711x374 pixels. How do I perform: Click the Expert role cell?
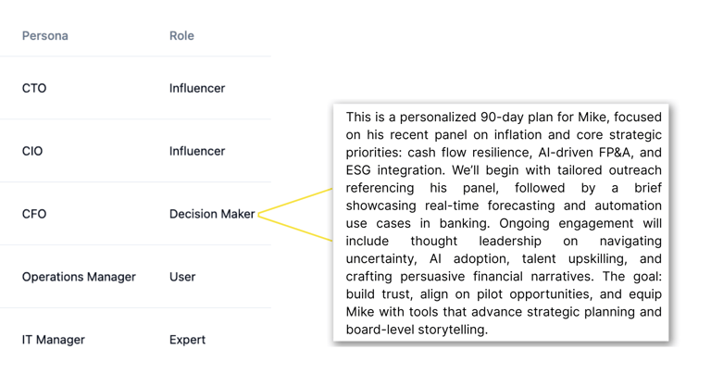(x=187, y=340)
